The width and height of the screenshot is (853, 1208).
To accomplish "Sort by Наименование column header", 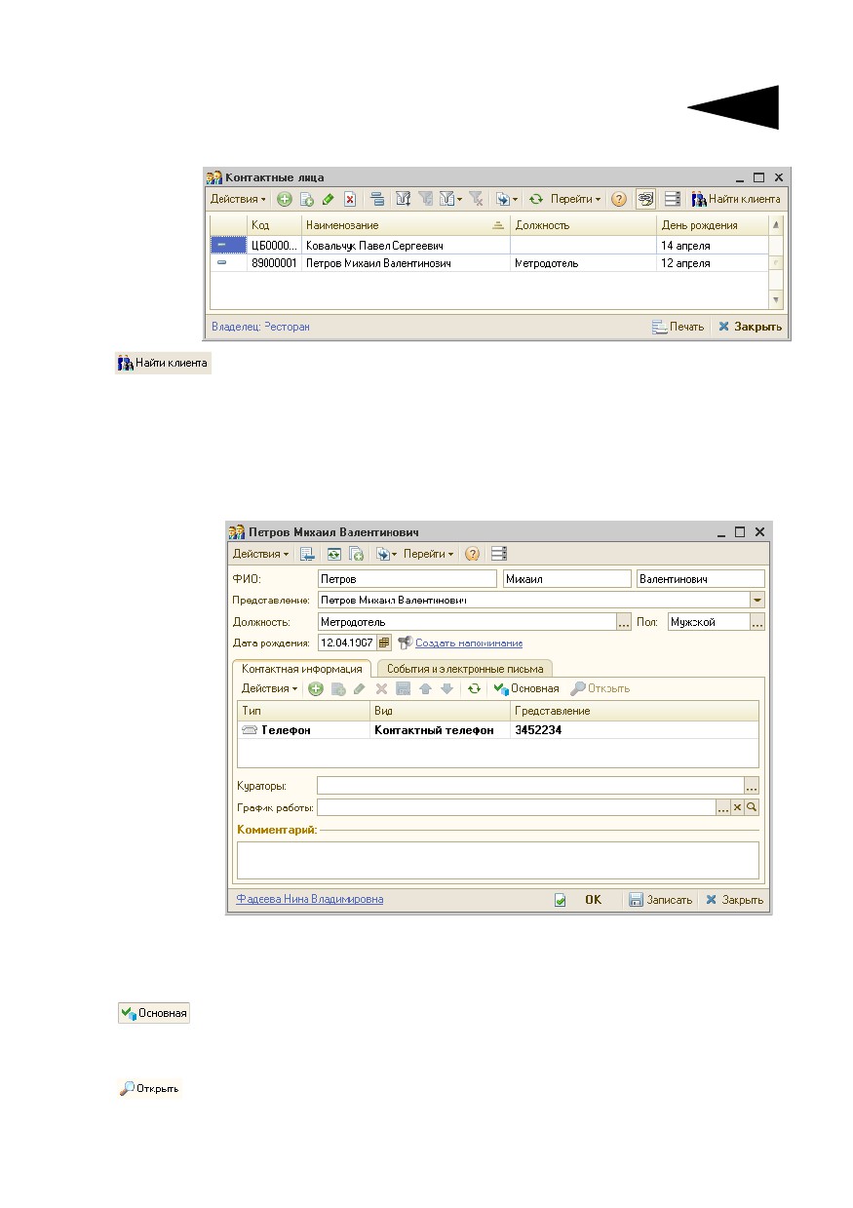I will (406, 225).
